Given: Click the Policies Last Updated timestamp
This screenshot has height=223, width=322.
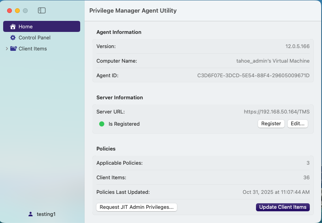Looking at the screenshot, I should [x=276, y=192].
